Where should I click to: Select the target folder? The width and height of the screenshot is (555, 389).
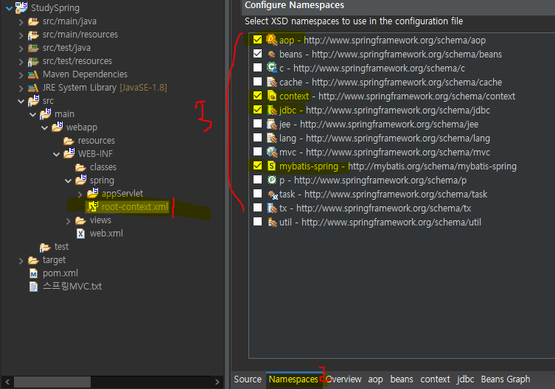[54, 260]
